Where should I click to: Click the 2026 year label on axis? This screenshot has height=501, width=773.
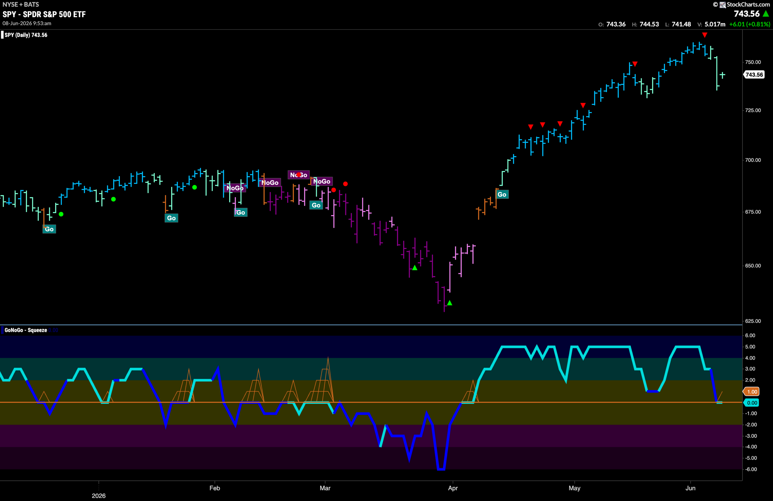(x=99, y=496)
